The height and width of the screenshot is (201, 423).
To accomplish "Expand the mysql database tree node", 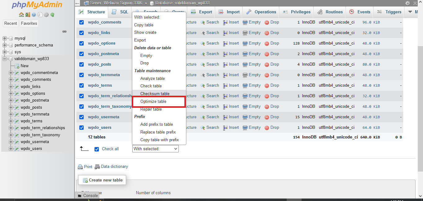I will [5, 38].
